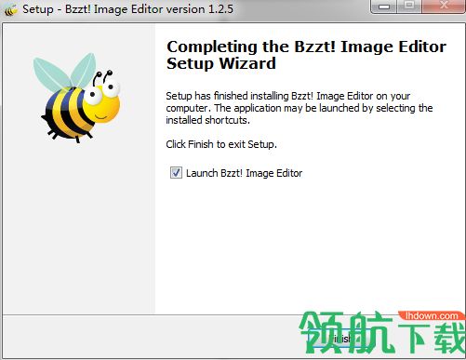The height and width of the screenshot is (360, 466).
Task: Click the 'Setup has finished installing' paragraph
Action: pos(300,108)
